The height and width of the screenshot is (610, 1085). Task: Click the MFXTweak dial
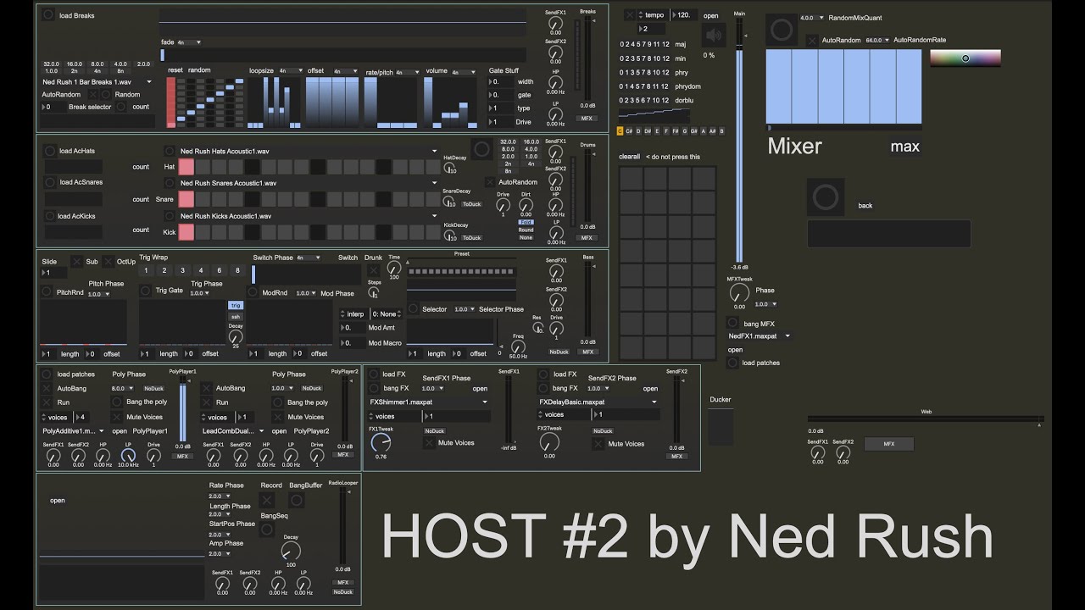click(x=738, y=293)
